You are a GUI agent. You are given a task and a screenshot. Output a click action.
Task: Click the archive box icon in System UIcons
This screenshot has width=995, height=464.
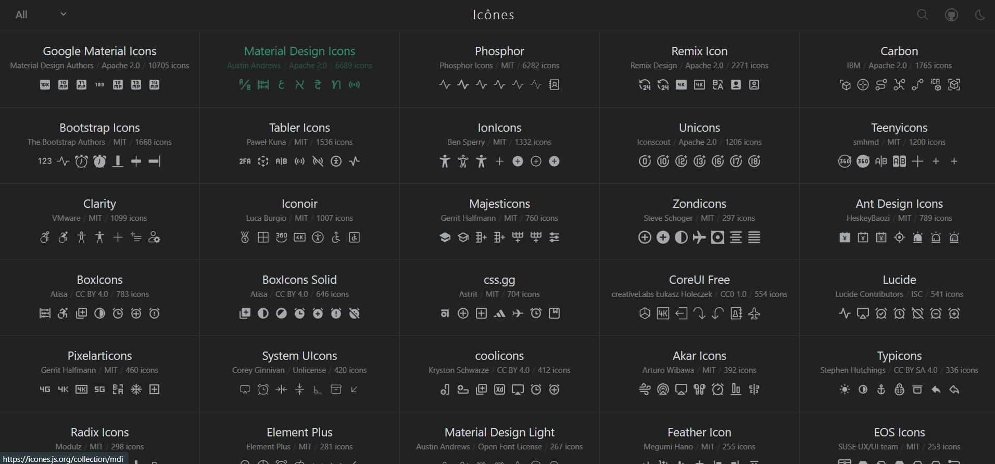point(336,390)
